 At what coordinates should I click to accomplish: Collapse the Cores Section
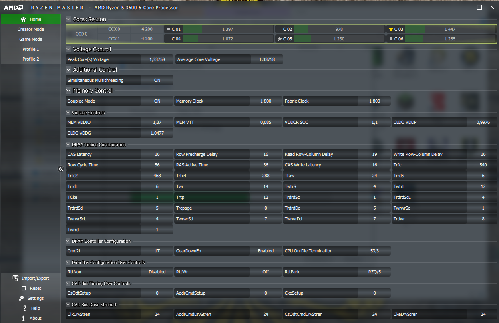(x=68, y=19)
